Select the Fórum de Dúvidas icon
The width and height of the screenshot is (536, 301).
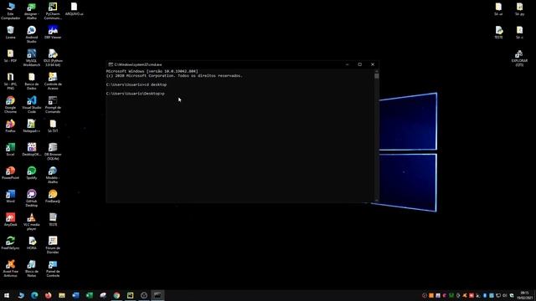pyautogui.click(x=53, y=245)
